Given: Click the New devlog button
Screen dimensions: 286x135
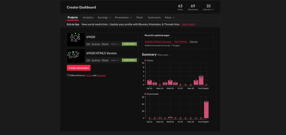Looking at the screenshot, I should (180, 42).
